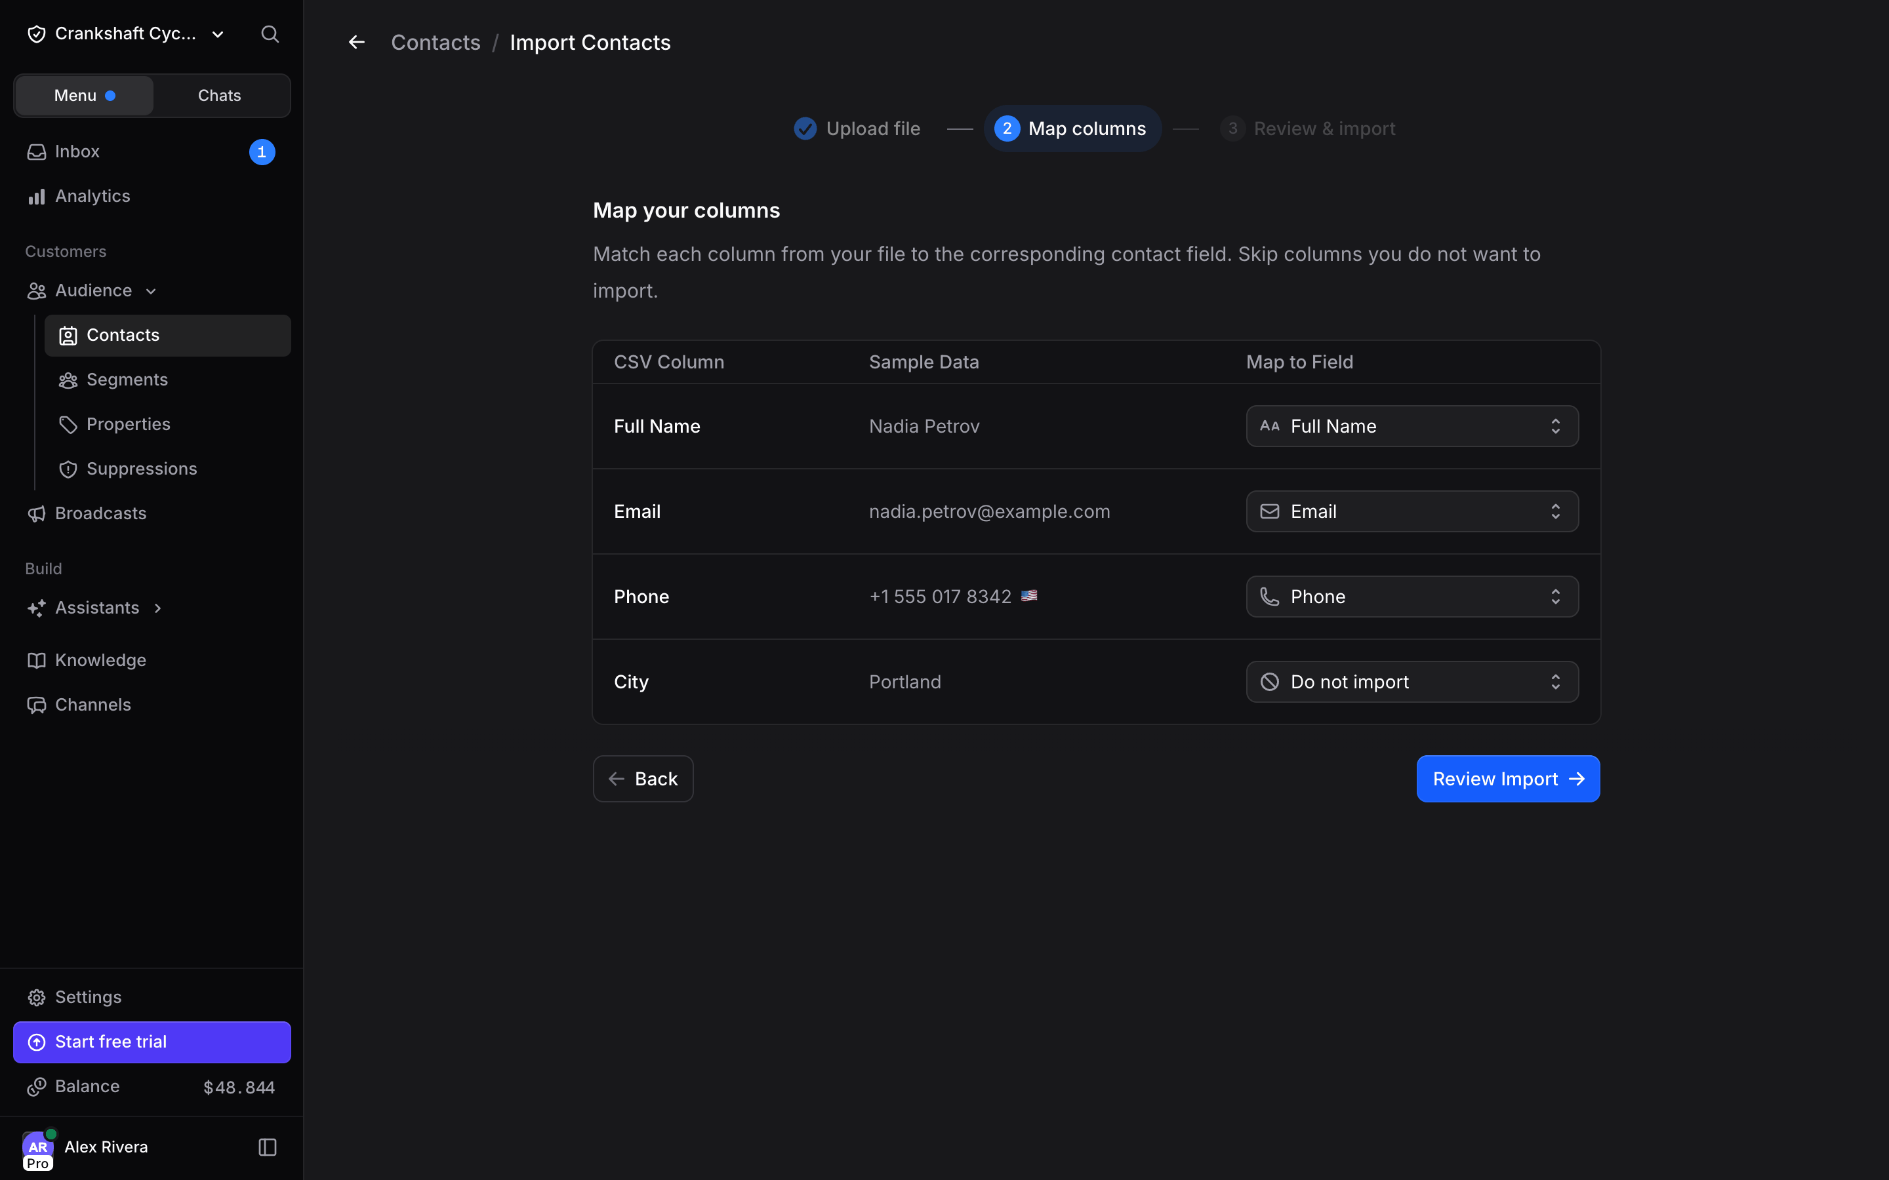Switch to the Chats tab
Viewport: 1889px width, 1180px height.
point(219,95)
